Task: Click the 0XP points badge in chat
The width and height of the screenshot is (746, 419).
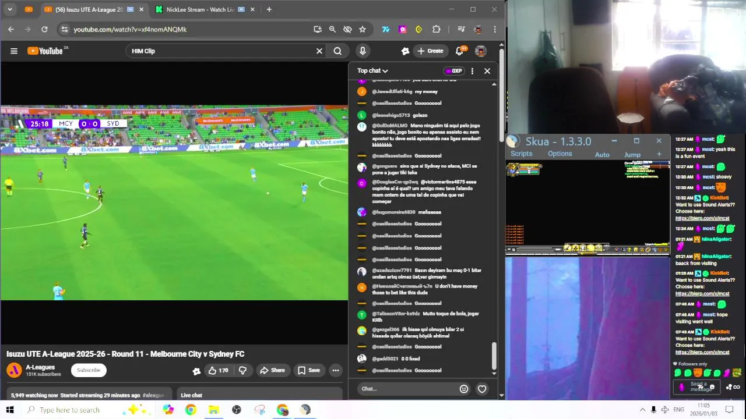Action: point(453,71)
